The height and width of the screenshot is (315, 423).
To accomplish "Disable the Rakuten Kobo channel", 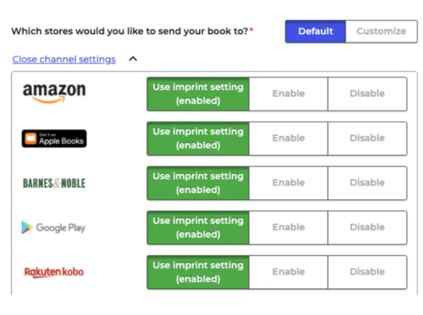I will click(367, 272).
